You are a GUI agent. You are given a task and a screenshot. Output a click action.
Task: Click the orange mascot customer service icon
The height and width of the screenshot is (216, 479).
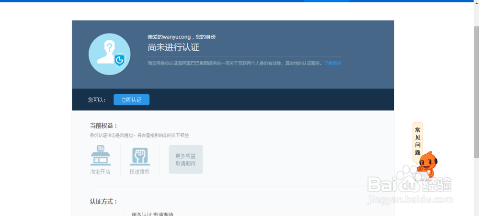[x=428, y=164]
